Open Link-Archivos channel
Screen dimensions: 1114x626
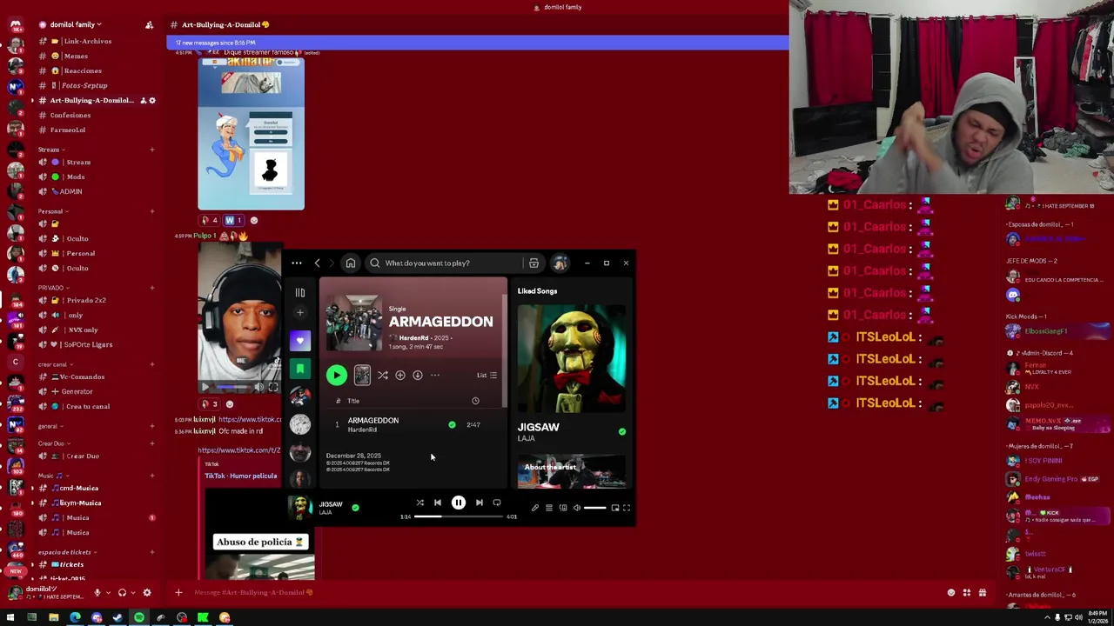(x=83, y=41)
